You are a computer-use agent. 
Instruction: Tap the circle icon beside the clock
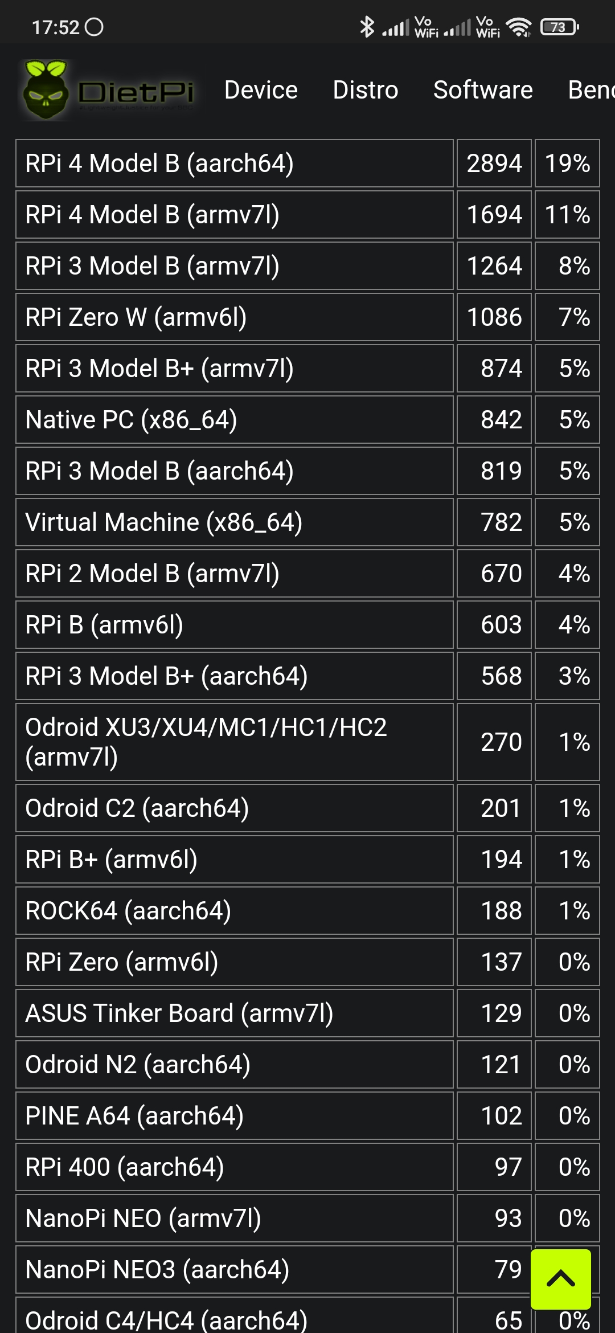(x=94, y=27)
